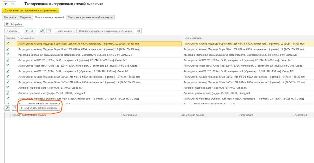Check all rows using the upper toolbar icon
Screen dimensions: 314x163
(42, 31)
